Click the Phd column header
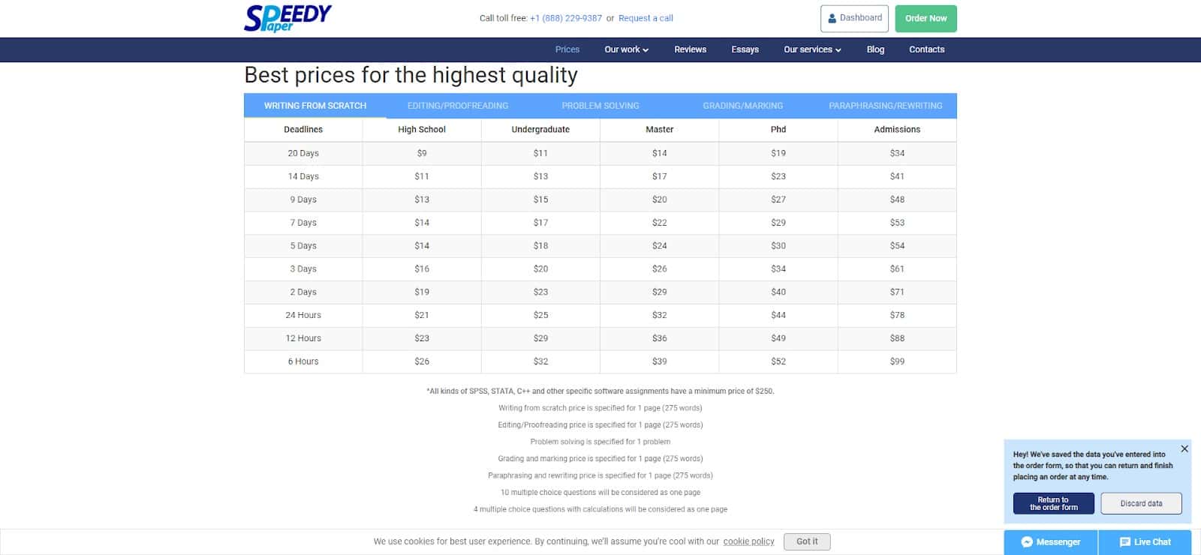Image resolution: width=1201 pixels, height=555 pixels. pyautogui.click(x=778, y=130)
